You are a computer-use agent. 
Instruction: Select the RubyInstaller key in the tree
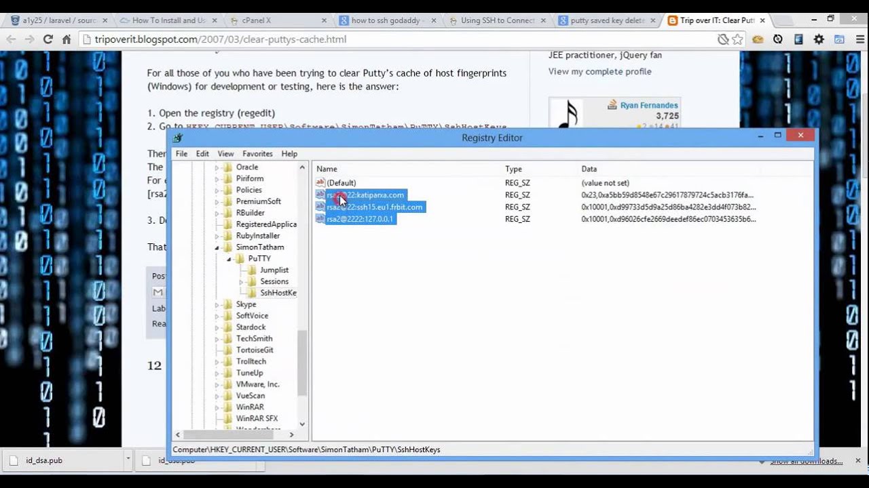coord(257,236)
